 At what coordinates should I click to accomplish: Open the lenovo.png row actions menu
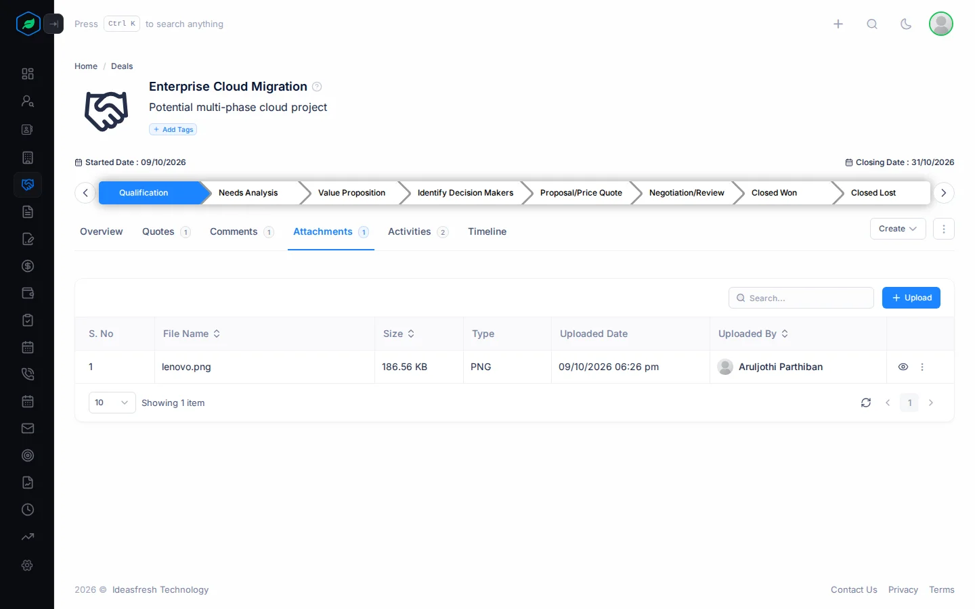click(x=922, y=367)
